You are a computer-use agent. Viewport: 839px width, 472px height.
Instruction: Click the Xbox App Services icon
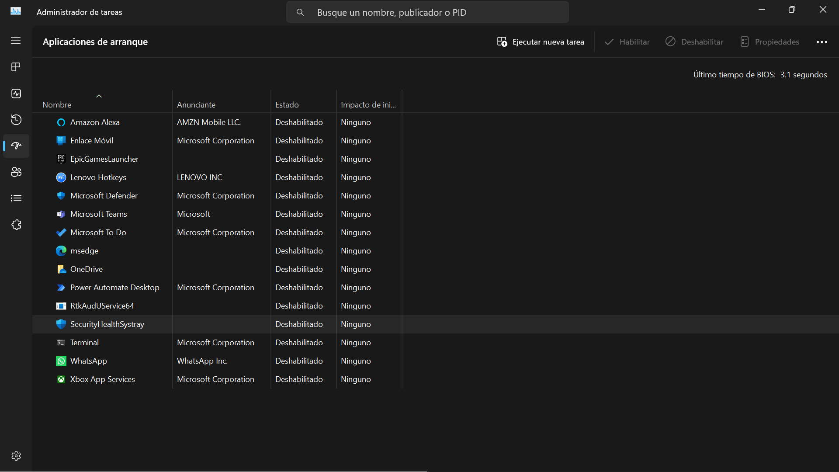pos(61,379)
